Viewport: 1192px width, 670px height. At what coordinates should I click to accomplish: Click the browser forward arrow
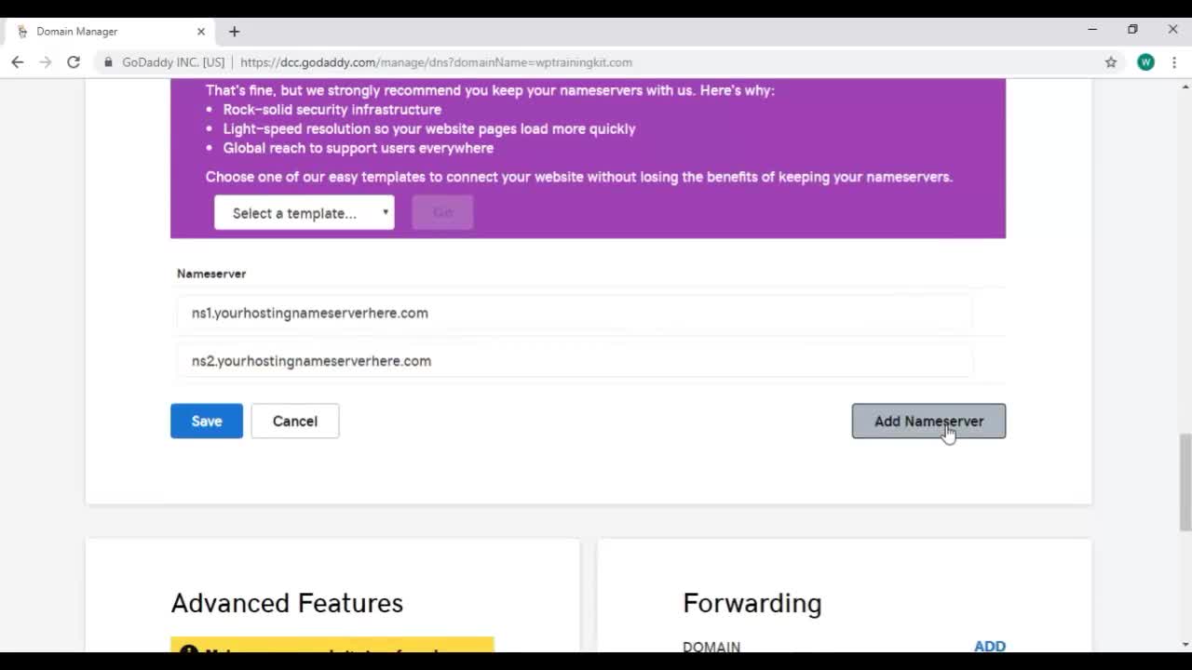[x=45, y=62]
